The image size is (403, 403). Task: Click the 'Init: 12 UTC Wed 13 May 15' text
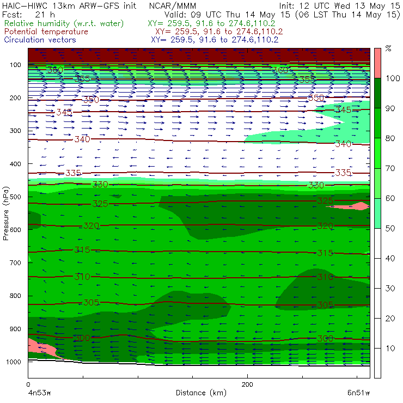point(339,6)
